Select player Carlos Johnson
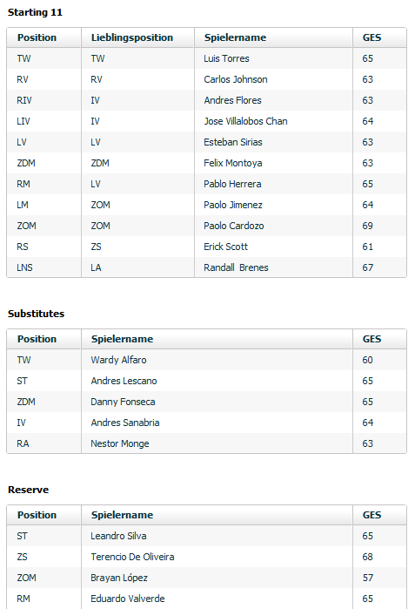 tap(236, 79)
